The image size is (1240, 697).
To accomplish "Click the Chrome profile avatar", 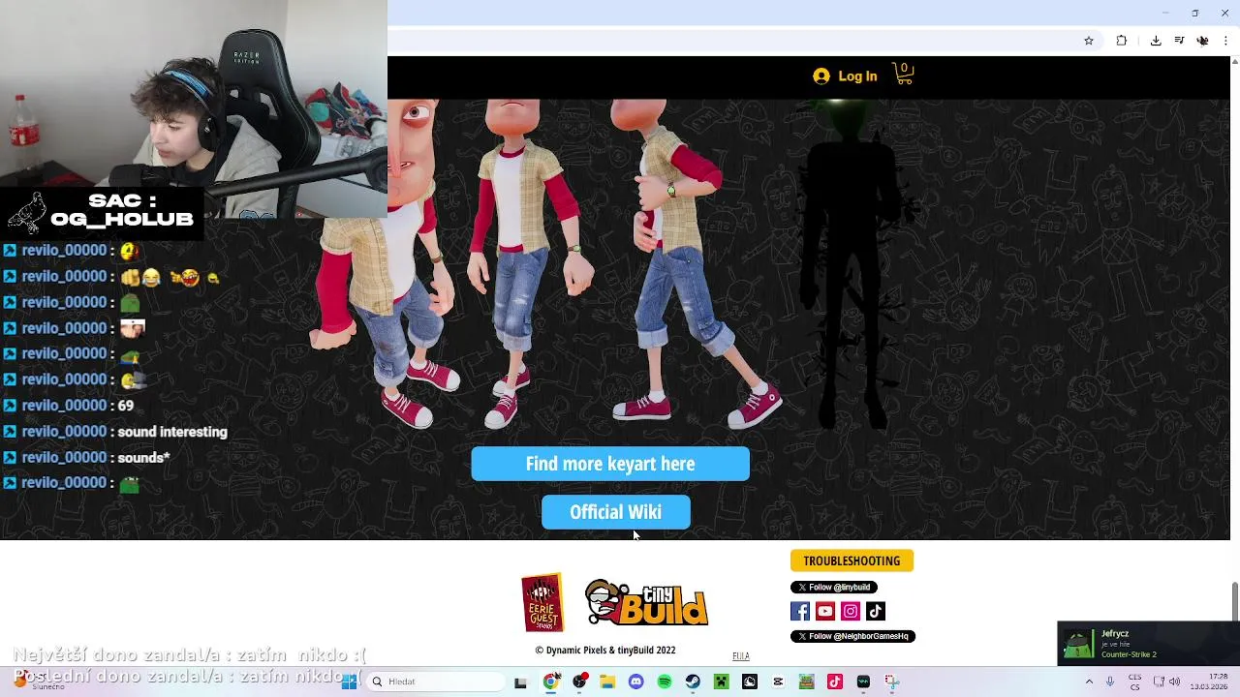I will coord(1203,41).
